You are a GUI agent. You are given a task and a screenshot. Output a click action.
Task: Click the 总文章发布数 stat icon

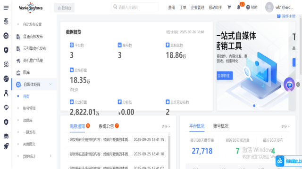pos(168,102)
